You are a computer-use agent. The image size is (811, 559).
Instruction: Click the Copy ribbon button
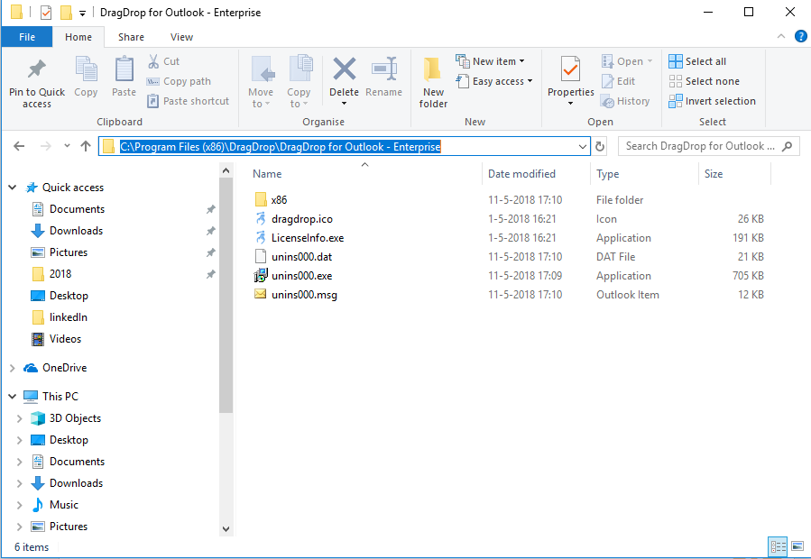pyautogui.click(x=86, y=77)
